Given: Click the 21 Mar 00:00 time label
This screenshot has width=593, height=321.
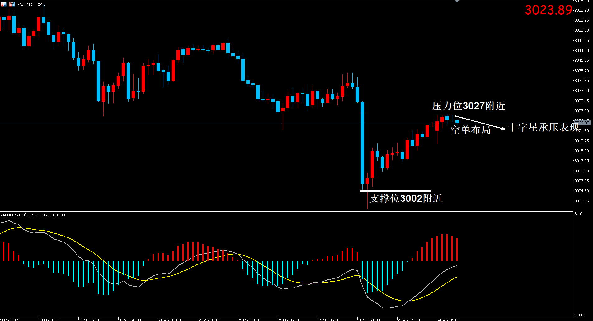Looking at the screenshot, I should (x=169, y=319).
